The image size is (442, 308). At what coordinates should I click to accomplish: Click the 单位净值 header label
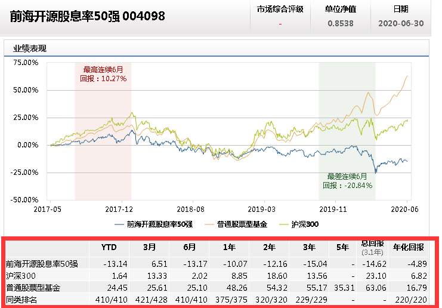pyautogui.click(x=341, y=10)
